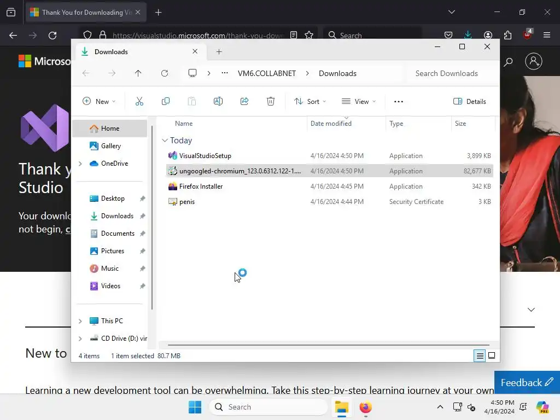Select the Firefox Installer file
560x420 pixels.
(330, 186)
